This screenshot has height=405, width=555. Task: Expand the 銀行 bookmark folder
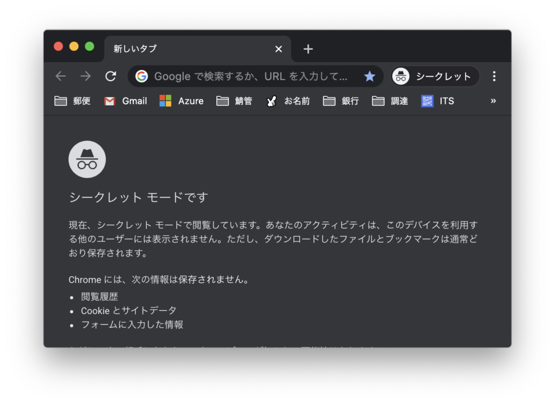pos(341,101)
